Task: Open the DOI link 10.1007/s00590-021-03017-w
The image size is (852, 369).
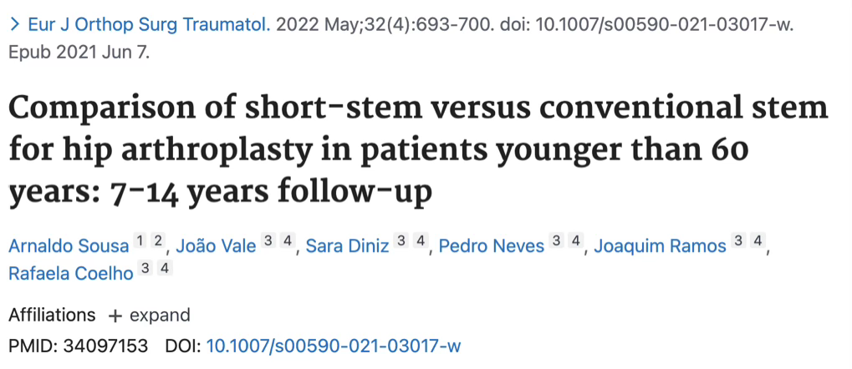Action: click(334, 346)
